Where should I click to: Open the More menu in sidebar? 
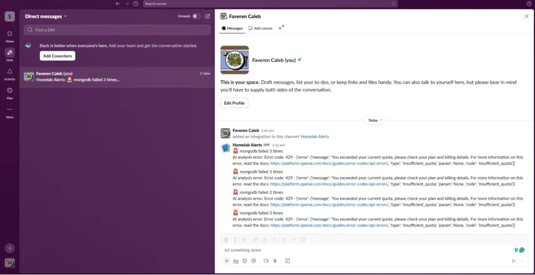coord(9,112)
